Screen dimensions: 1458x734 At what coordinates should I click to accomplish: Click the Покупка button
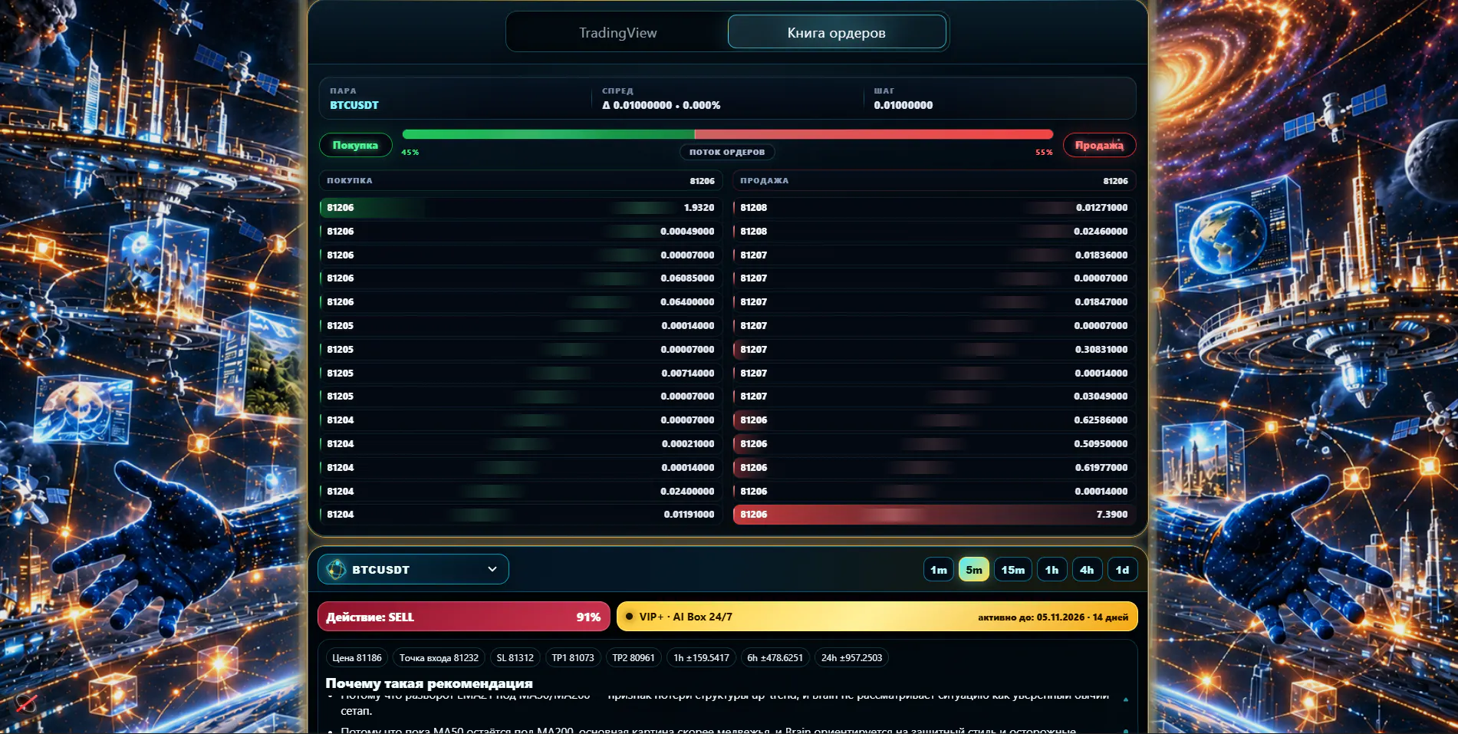[x=355, y=145]
